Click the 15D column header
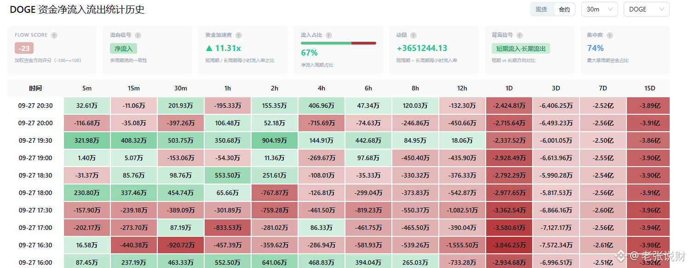This screenshot has height=268, width=689. click(650, 88)
